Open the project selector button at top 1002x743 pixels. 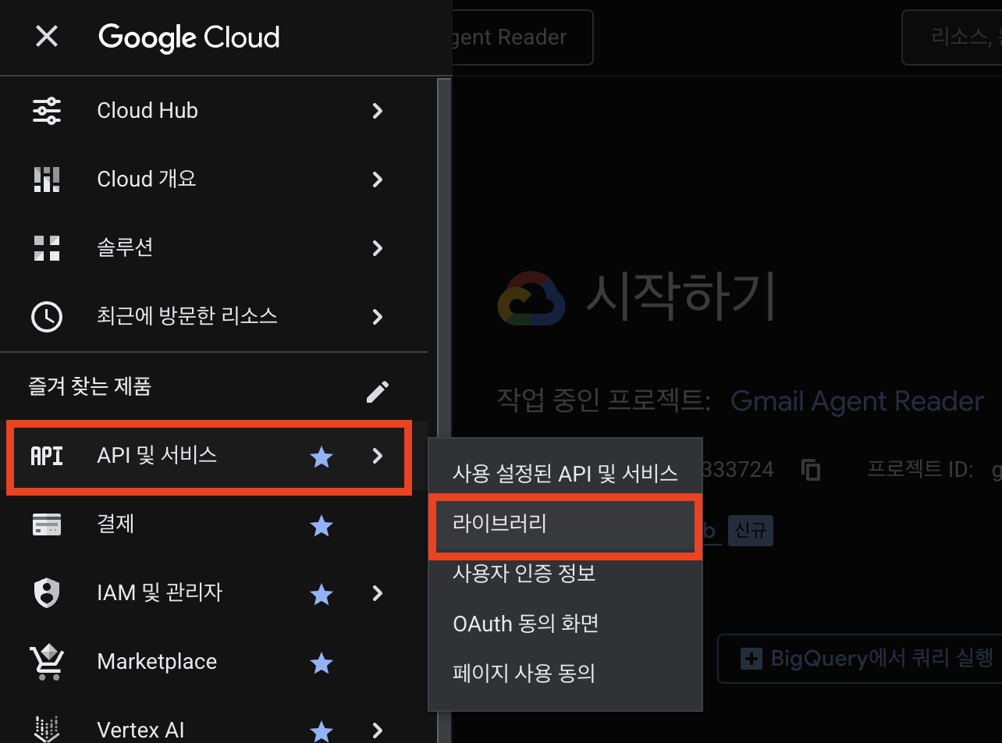523,37
